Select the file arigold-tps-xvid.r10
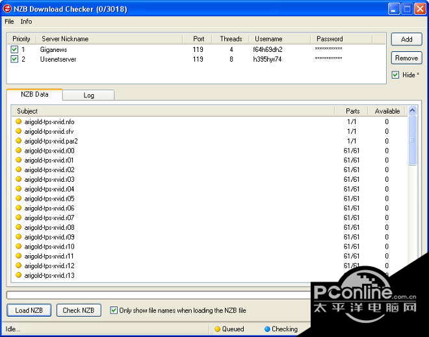The width and height of the screenshot is (429, 337). point(49,247)
